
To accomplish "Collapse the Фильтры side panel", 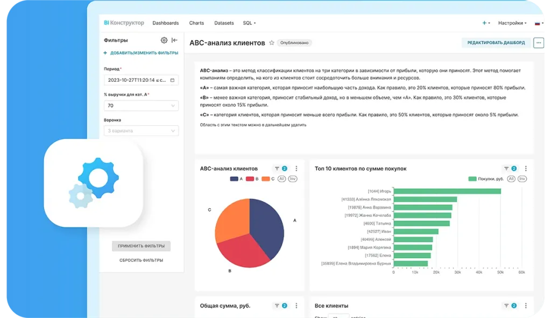I will click(x=174, y=40).
